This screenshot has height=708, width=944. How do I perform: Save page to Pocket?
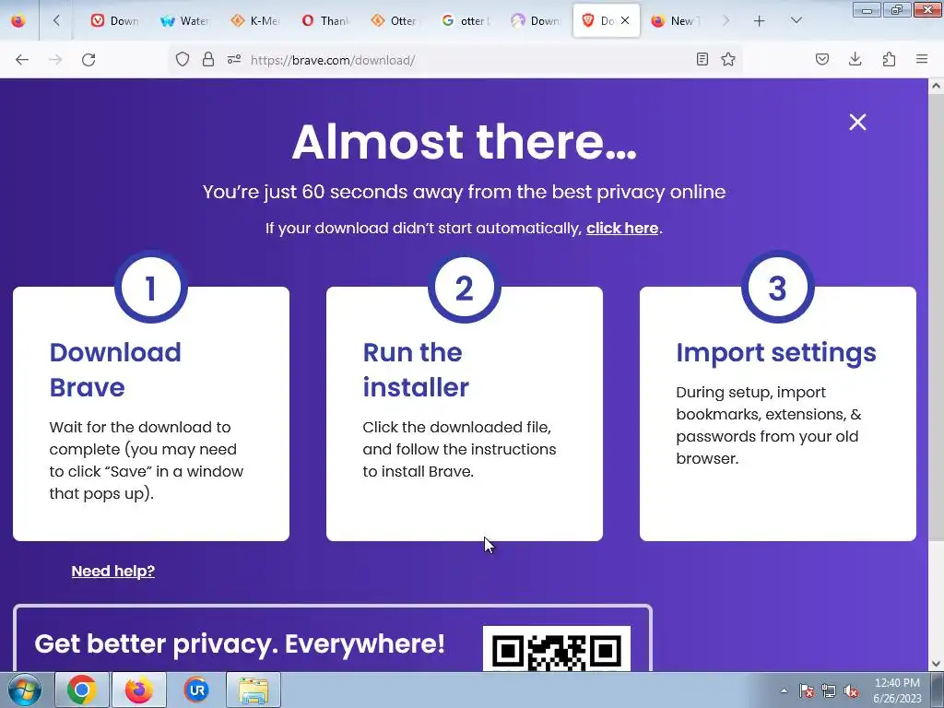click(x=822, y=59)
